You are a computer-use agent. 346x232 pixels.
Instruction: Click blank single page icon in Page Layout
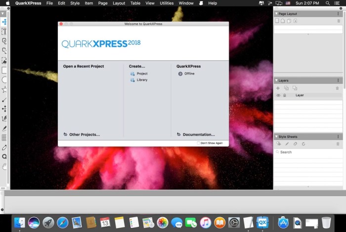coord(277,21)
